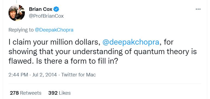
Task: Click 'Replying to' text above the tweet
Action: (21, 30)
